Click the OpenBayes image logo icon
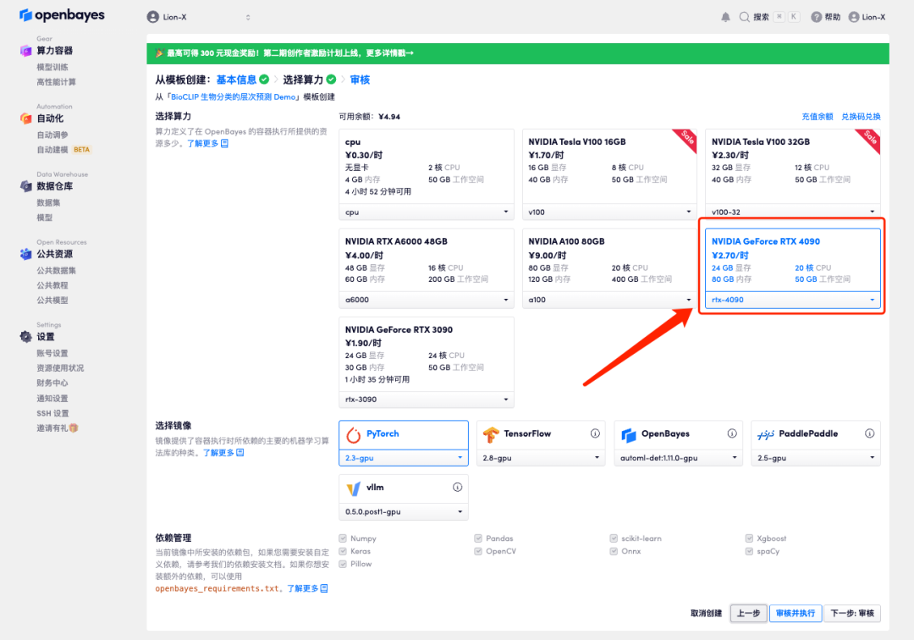 (x=628, y=435)
